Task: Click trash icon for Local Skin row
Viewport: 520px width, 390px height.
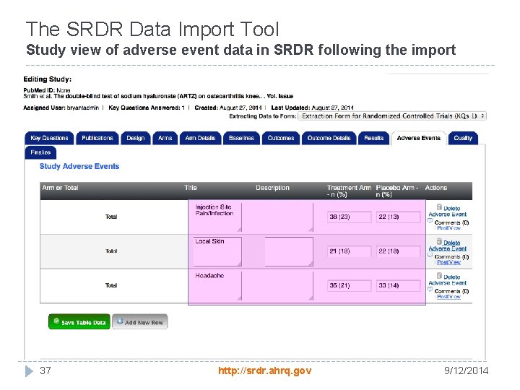Action: [x=439, y=241]
